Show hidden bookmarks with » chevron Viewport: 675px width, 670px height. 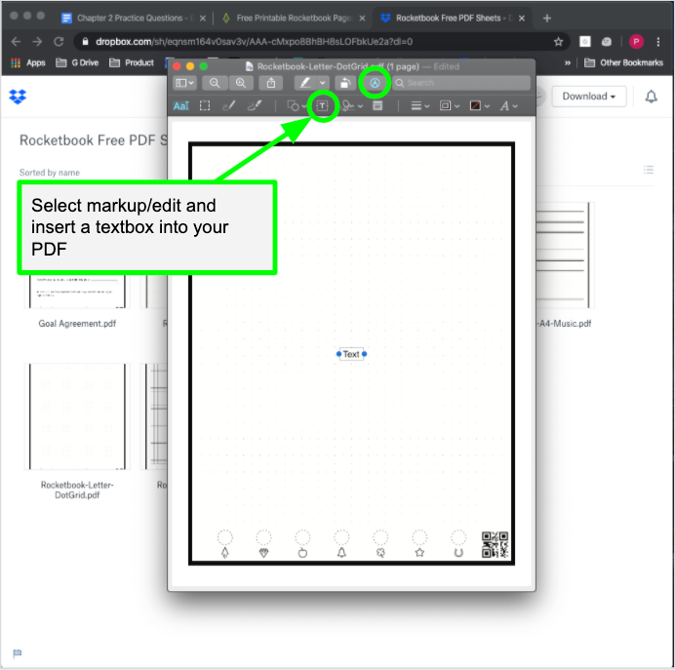pos(568,62)
